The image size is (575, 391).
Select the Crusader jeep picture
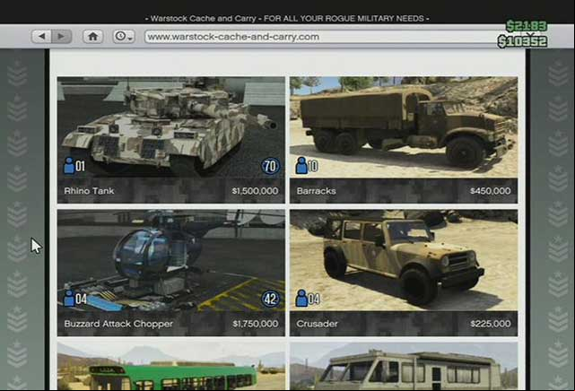tap(404, 260)
